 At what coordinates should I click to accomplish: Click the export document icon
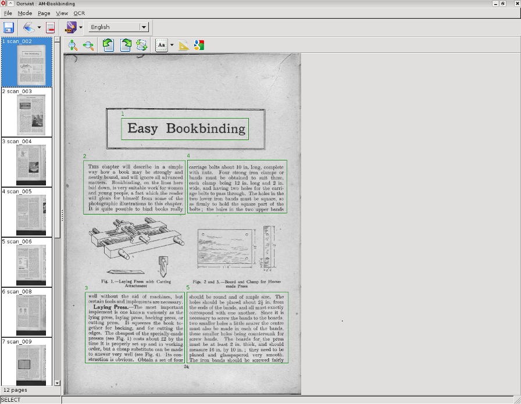(x=70, y=27)
